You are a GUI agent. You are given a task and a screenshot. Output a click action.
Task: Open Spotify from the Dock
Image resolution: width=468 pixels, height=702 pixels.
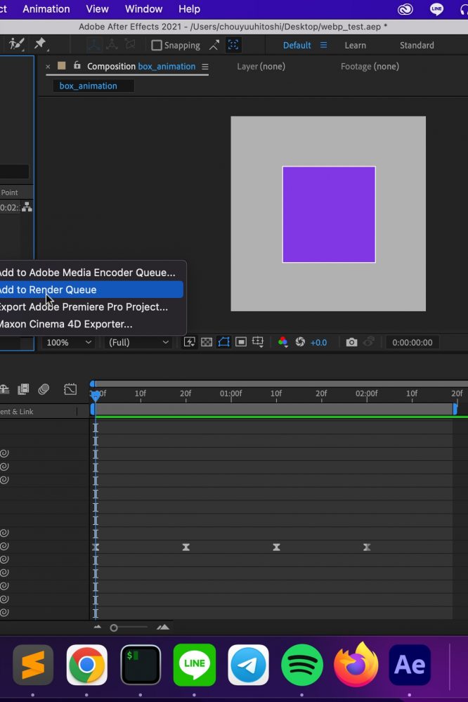[302, 665]
